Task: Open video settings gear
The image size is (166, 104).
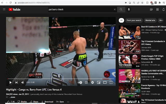Action: pyautogui.click(x=93, y=83)
